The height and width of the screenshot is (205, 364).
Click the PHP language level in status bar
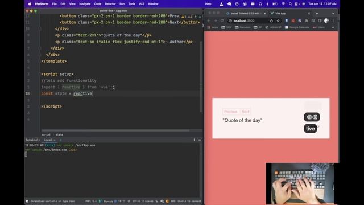(x=91, y=201)
